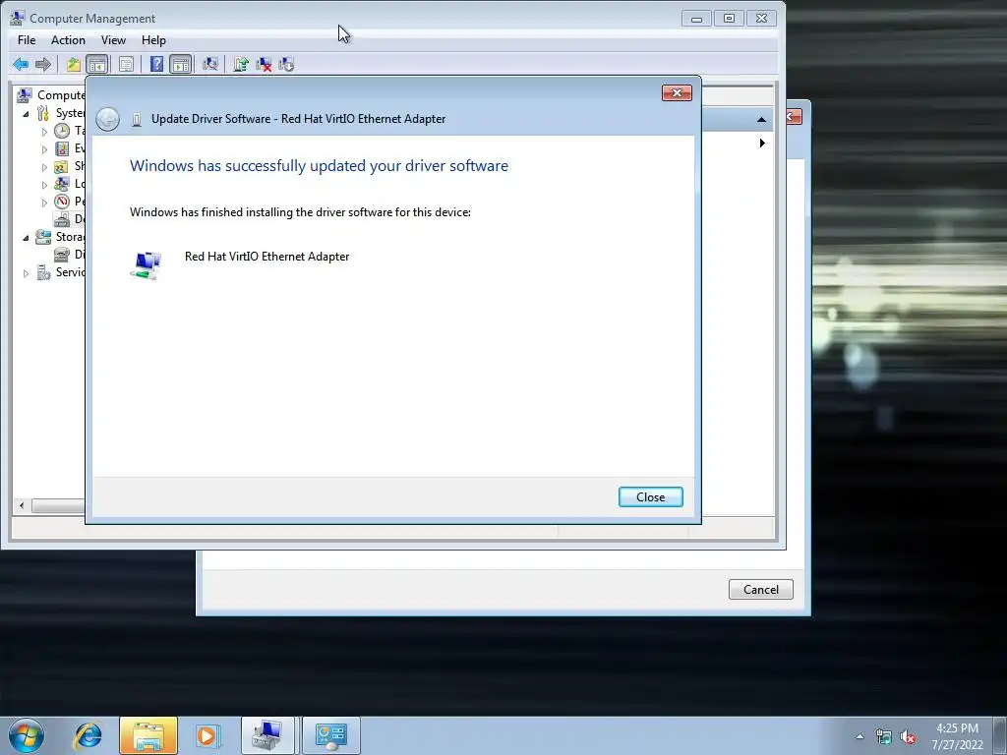Collapse the System Tools tree node
Viewport: 1007px width, 755px height.
coord(26,114)
